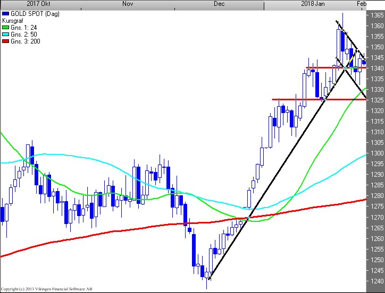The image size is (385, 293).
Task: Select the Feb month header
Action: (361, 4)
